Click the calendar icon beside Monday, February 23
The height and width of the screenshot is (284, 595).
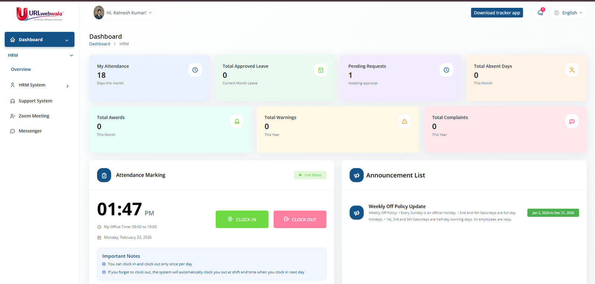(x=99, y=238)
